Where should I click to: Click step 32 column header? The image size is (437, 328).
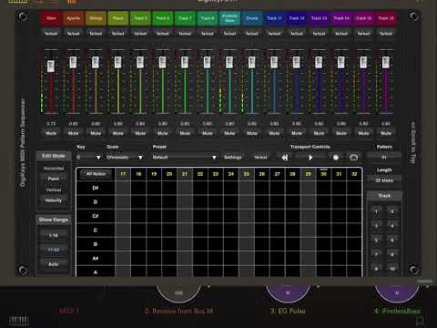tap(354, 174)
